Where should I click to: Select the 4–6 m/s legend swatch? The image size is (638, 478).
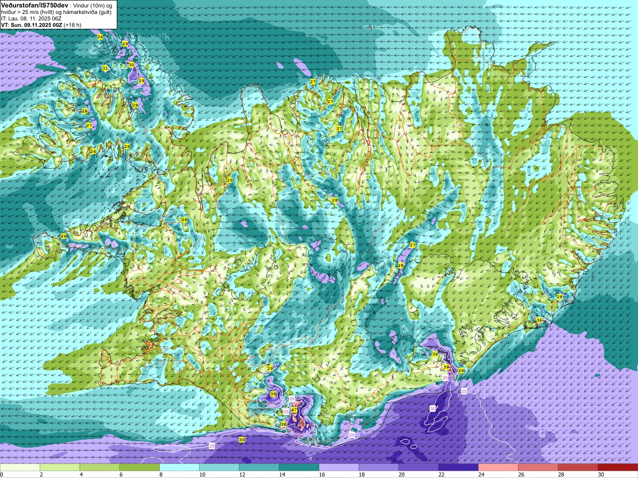(x=100, y=468)
